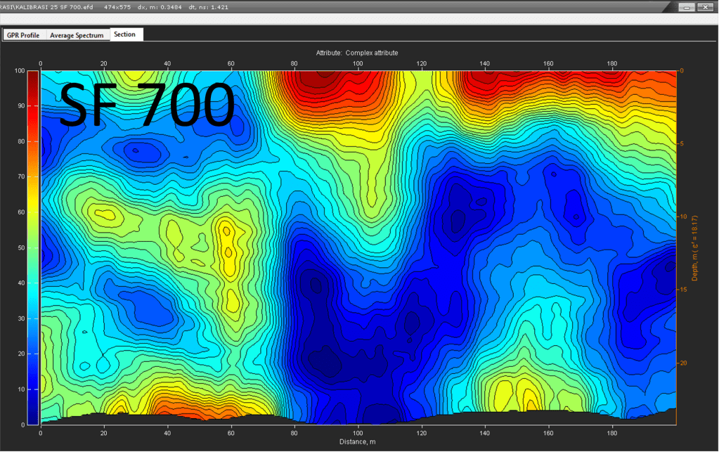Click the 100 tick on top distance axis
Viewport: 719px width, 452px height.
coord(358,64)
